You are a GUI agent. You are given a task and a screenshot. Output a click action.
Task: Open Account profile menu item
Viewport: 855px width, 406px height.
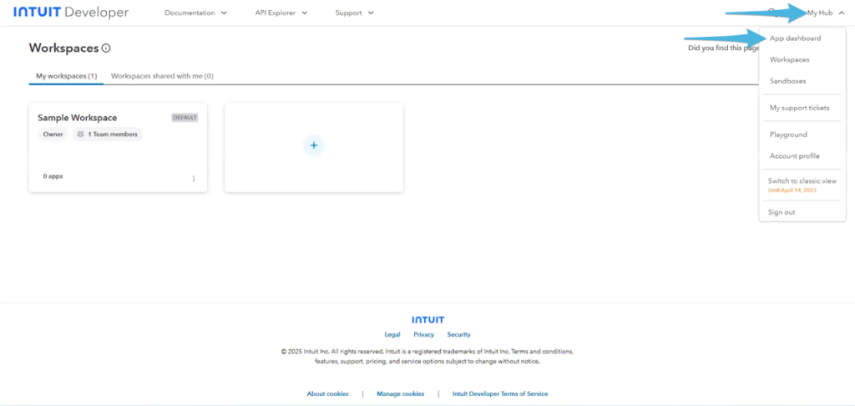pos(794,156)
